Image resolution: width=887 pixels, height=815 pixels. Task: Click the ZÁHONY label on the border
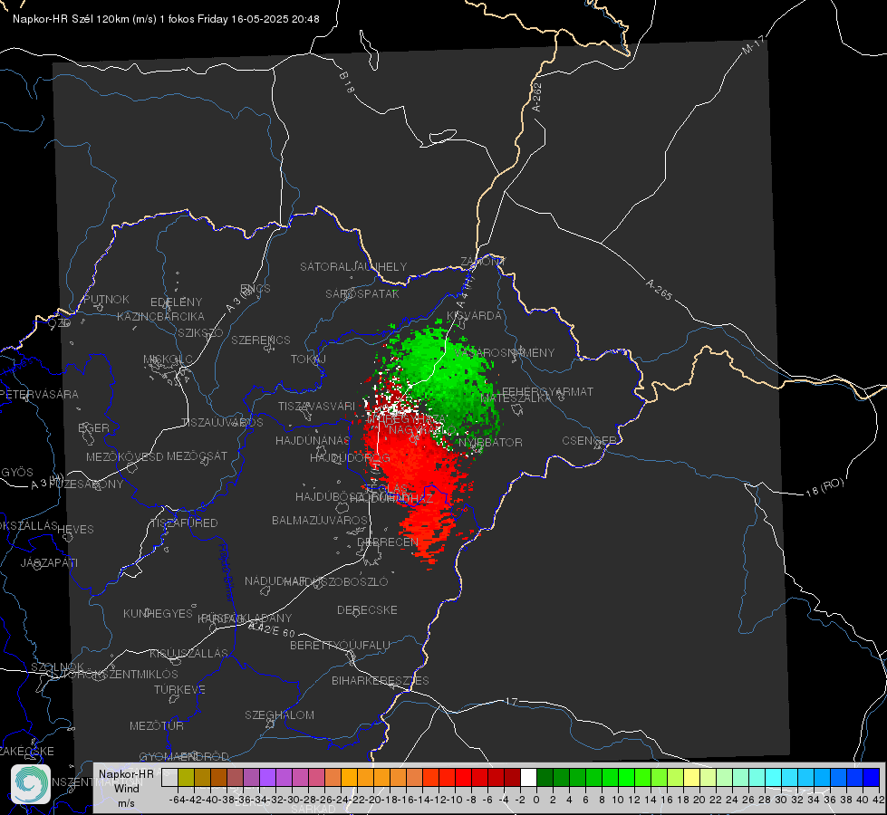[483, 262]
